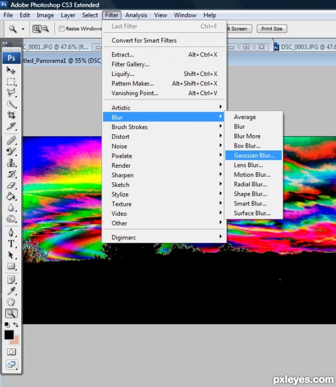This screenshot has width=336, height=387.
Task: Choose Gaussian Blur from Blur submenu
Action: (254, 155)
